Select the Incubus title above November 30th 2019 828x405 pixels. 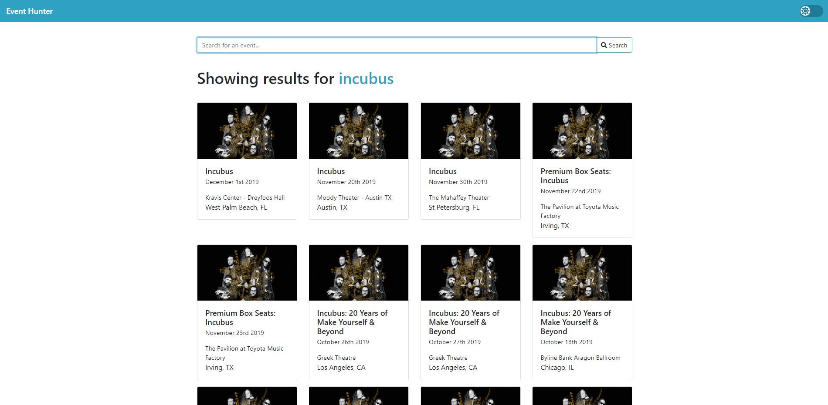pyautogui.click(x=443, y=171)
